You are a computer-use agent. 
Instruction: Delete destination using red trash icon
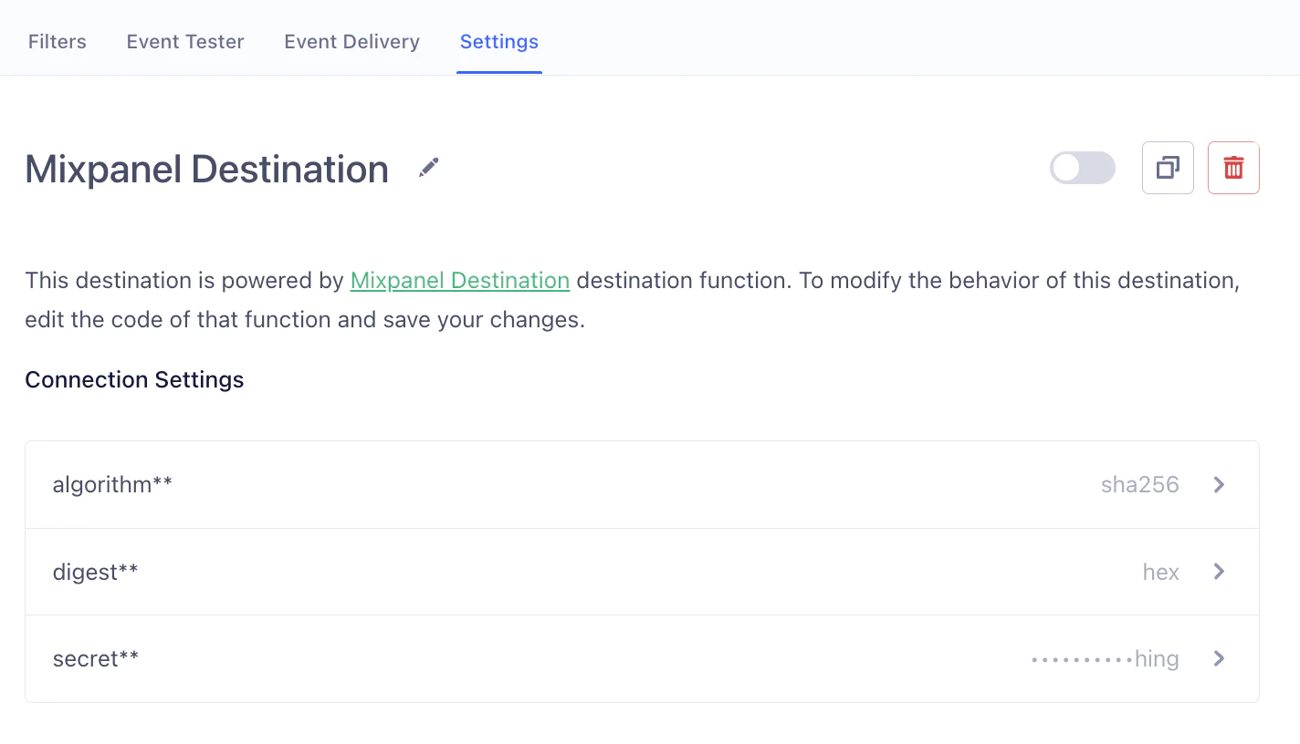tap(1233, 168)
